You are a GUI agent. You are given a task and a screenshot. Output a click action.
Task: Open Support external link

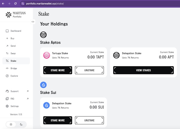(x=28, y=91)
